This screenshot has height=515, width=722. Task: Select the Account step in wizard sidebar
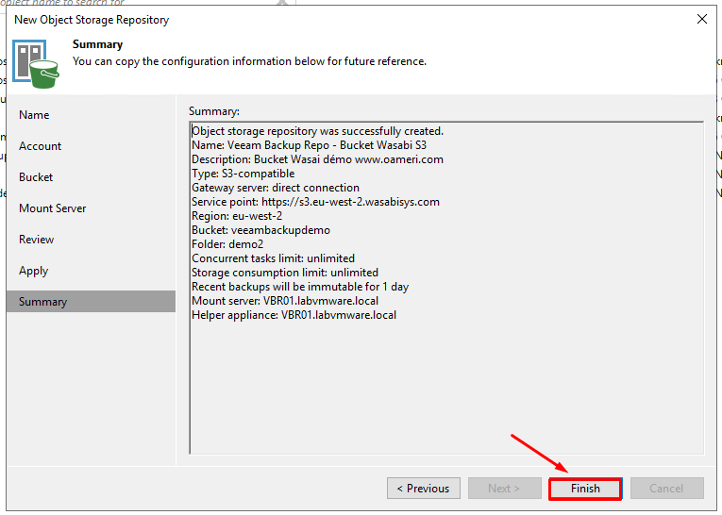[x=40, y=146]
